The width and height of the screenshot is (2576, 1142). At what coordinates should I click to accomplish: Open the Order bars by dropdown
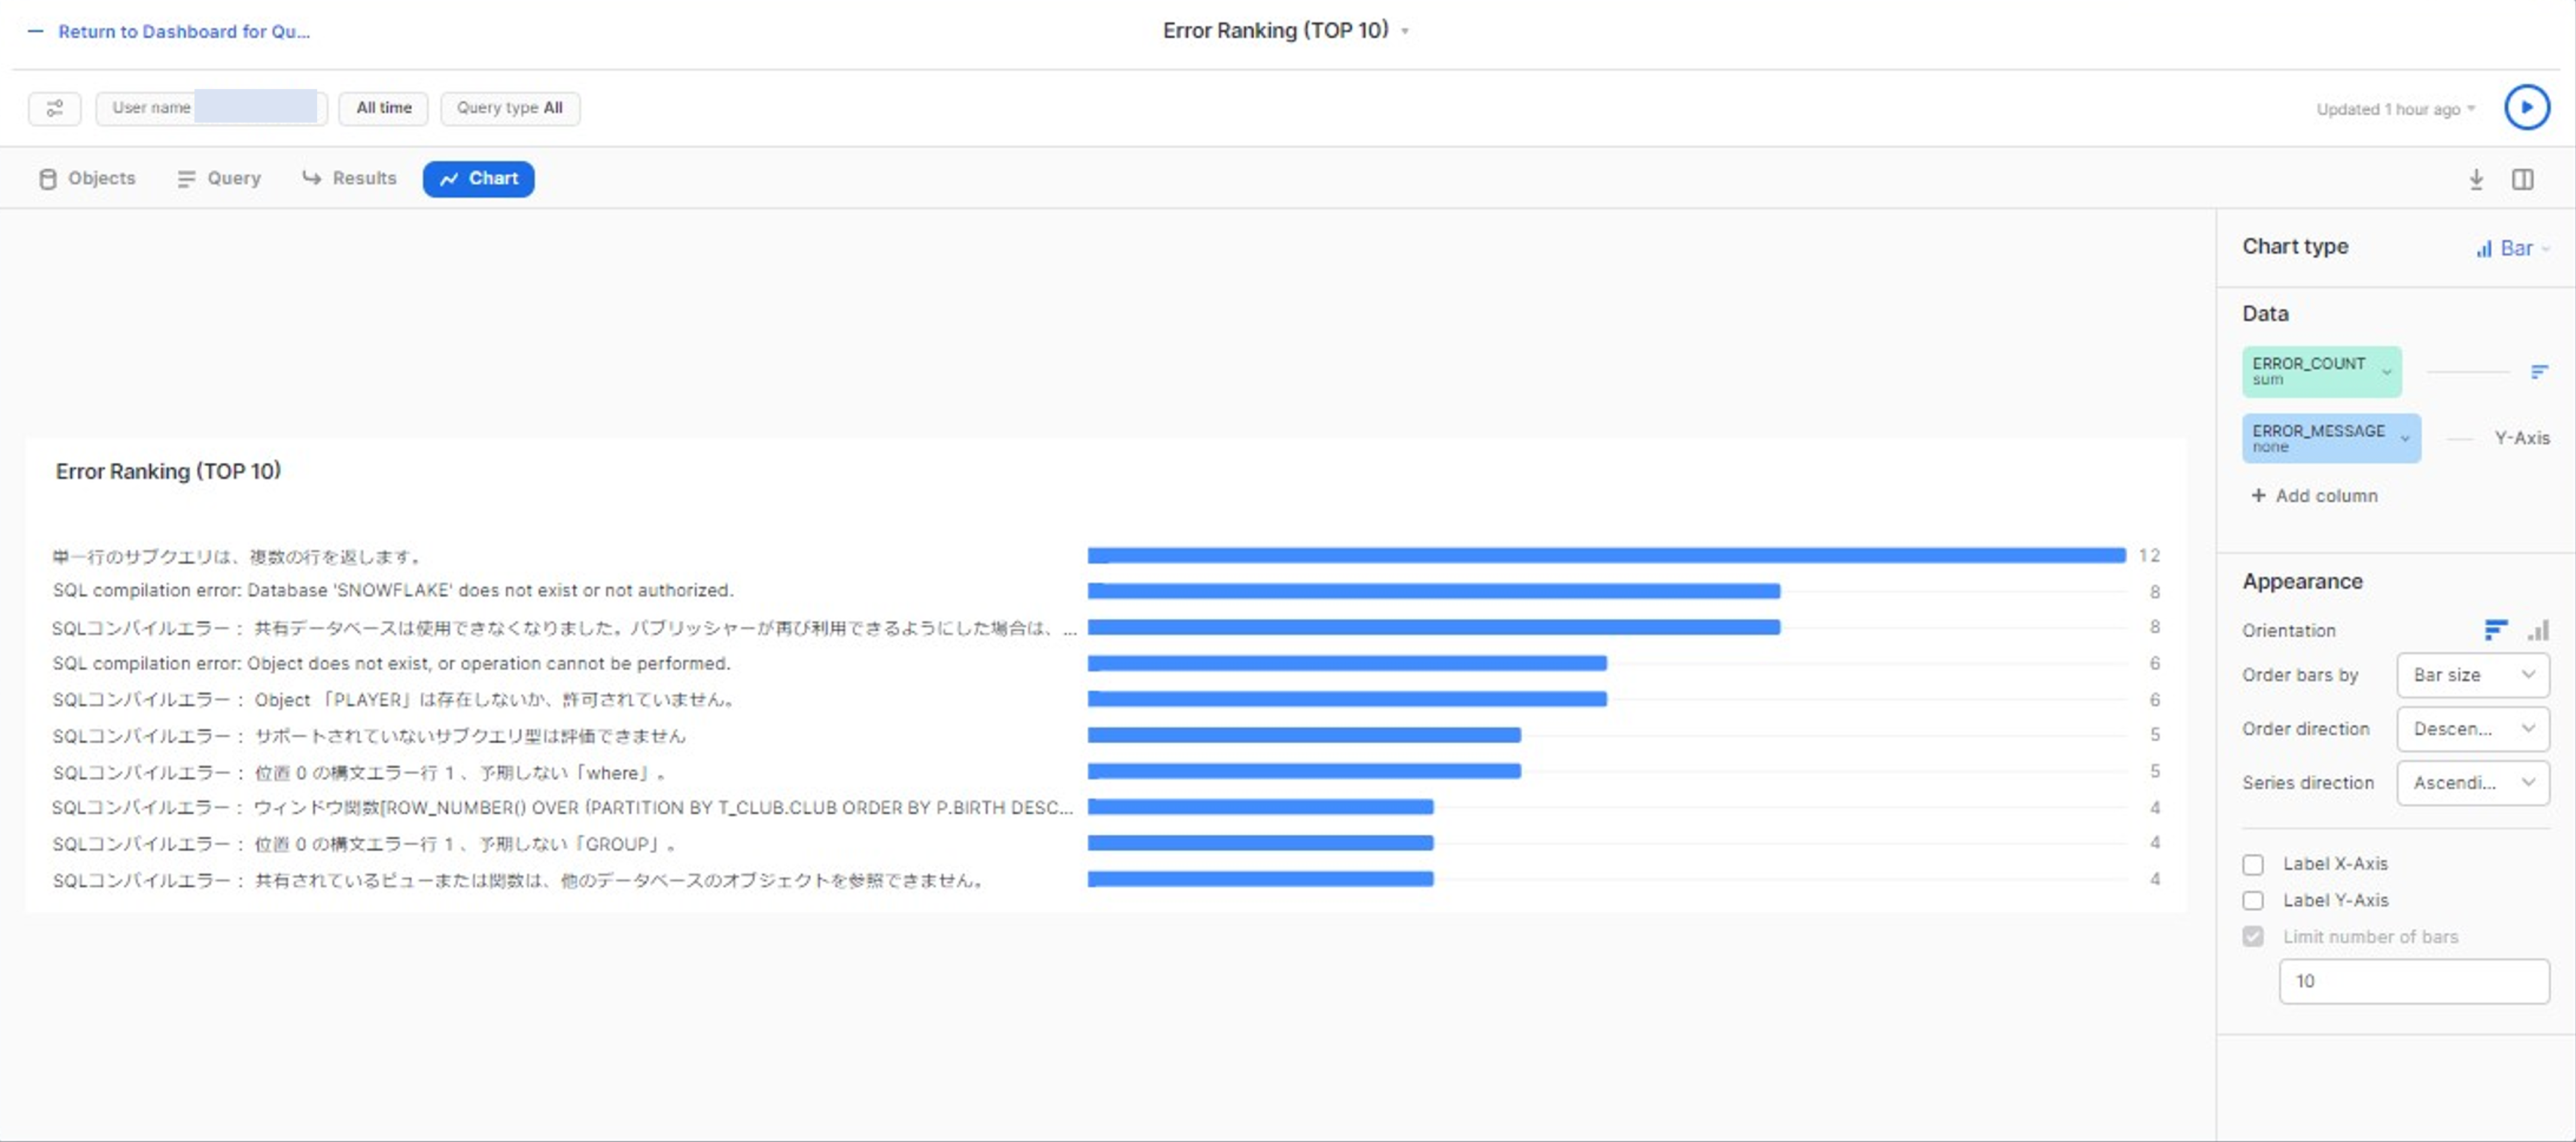(2472, 674)
